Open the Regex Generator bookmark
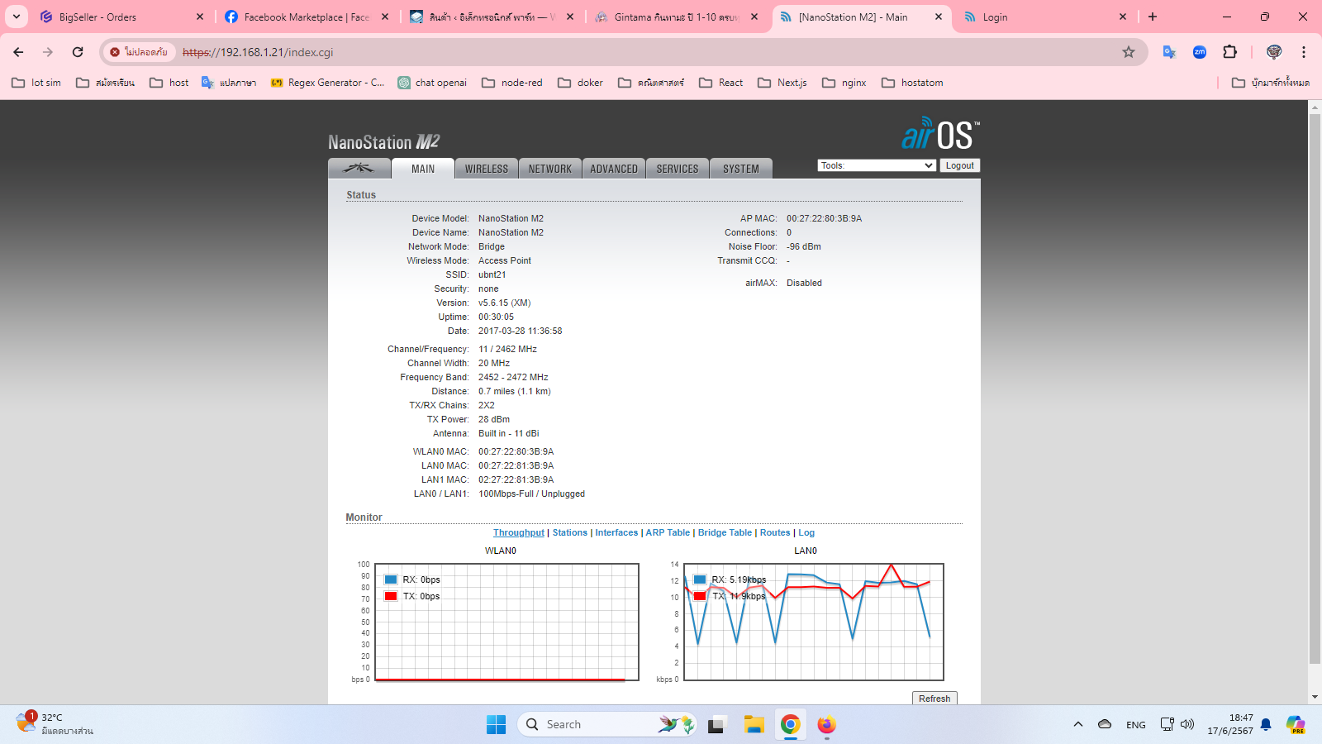Screen dimensions: 1322x744 tap(328, 83)
